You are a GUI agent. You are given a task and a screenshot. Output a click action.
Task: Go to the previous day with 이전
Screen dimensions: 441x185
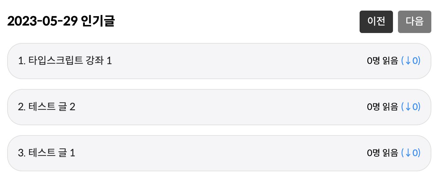tap(376, 21)
